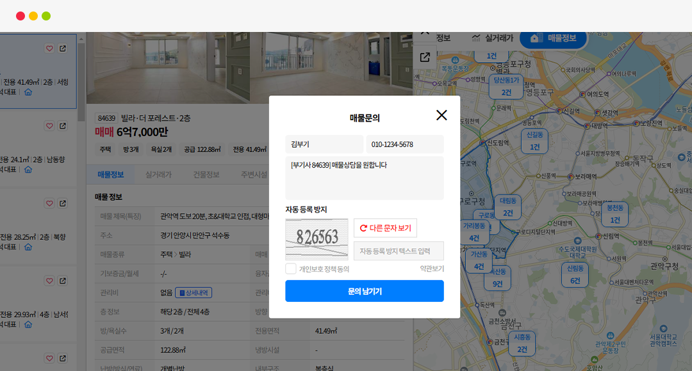This screenshot has height=371, width=692.
Task: Click the 신림동 6건 map marker
Action: click(x=575, y=274)
